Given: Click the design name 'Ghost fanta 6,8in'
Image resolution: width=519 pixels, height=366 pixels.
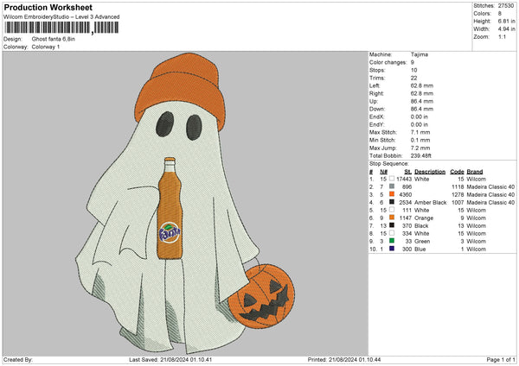Looking at the screenshot, I should (54, 39).
